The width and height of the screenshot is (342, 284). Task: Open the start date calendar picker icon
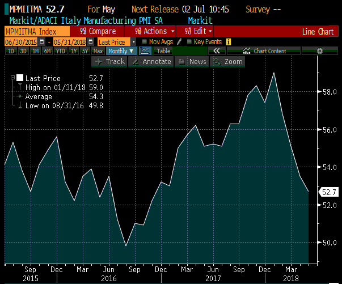(x=42, y=41)
